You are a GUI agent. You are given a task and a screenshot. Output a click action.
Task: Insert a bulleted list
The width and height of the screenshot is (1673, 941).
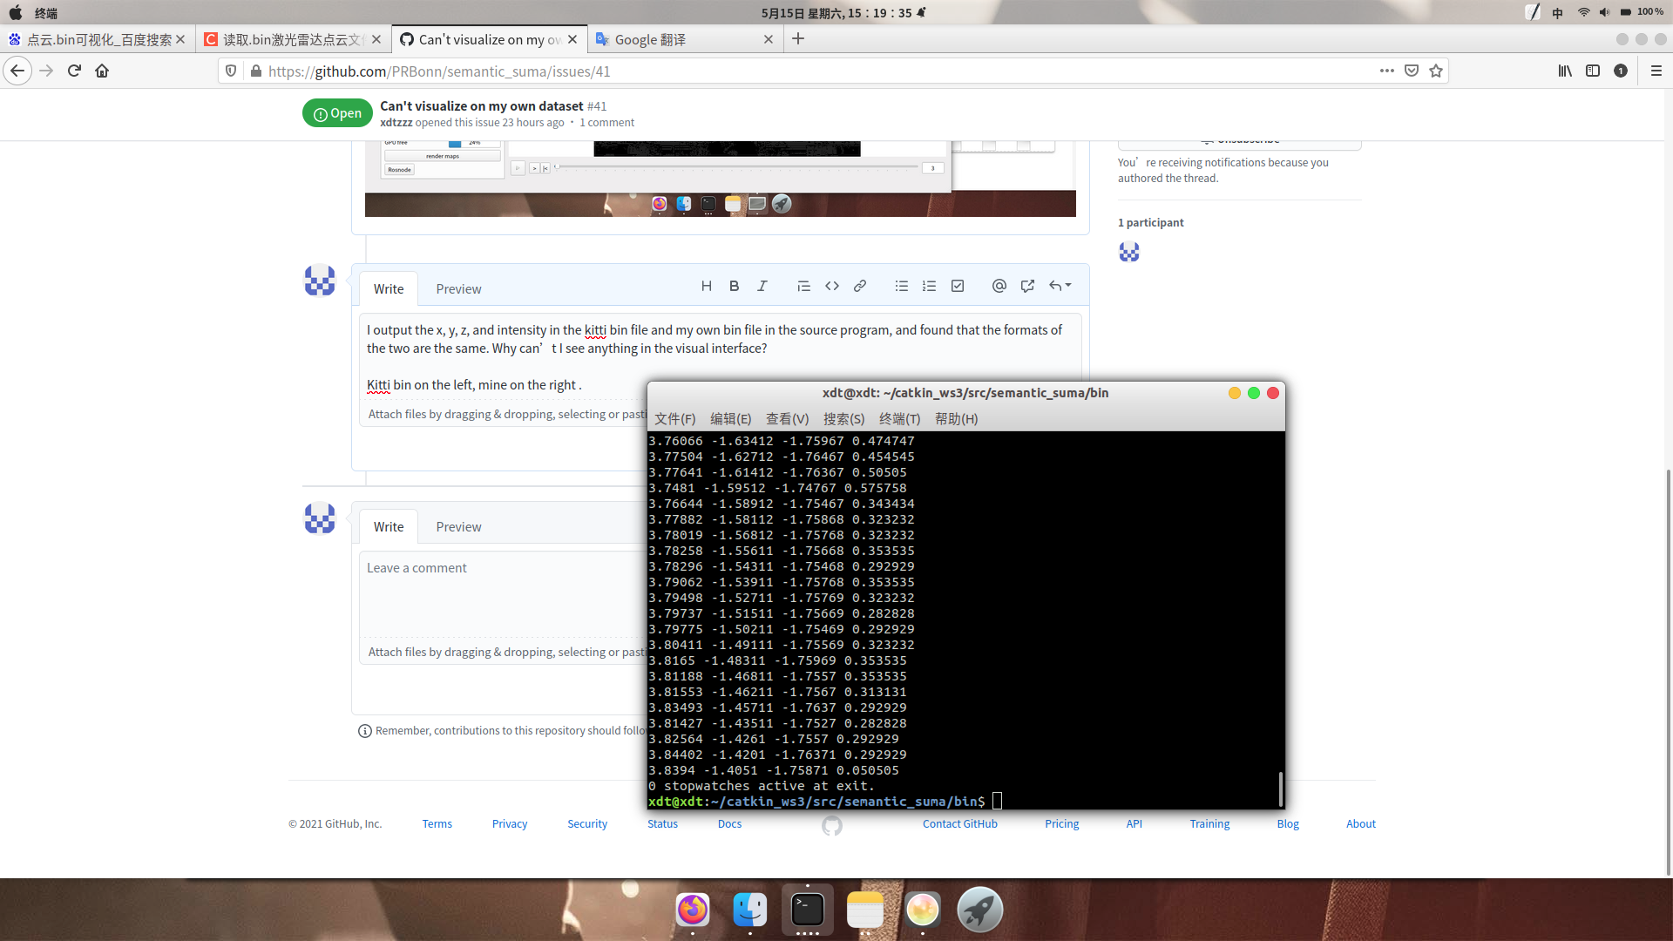pyautogui.click(x=902, y=286)
